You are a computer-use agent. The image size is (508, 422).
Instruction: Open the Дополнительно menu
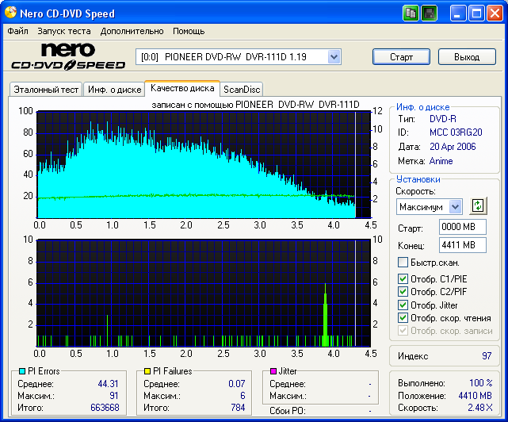point(132,31)
